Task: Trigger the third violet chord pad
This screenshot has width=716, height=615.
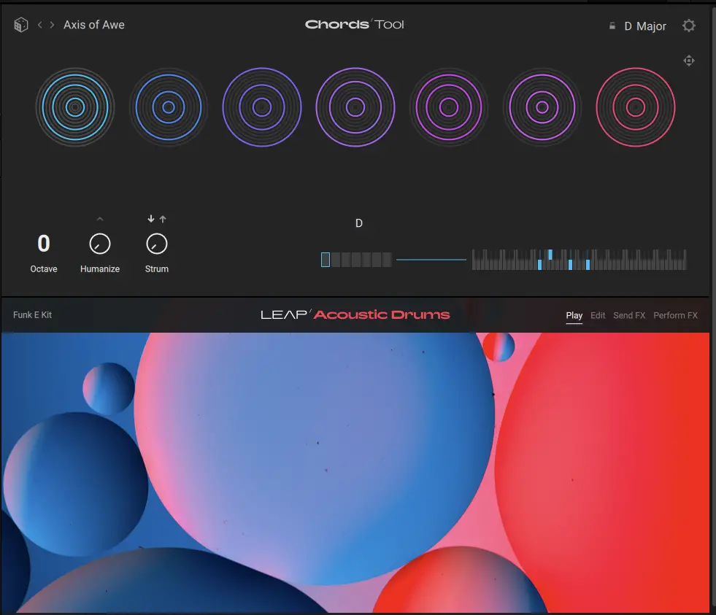Action: (x=261, y=107)
